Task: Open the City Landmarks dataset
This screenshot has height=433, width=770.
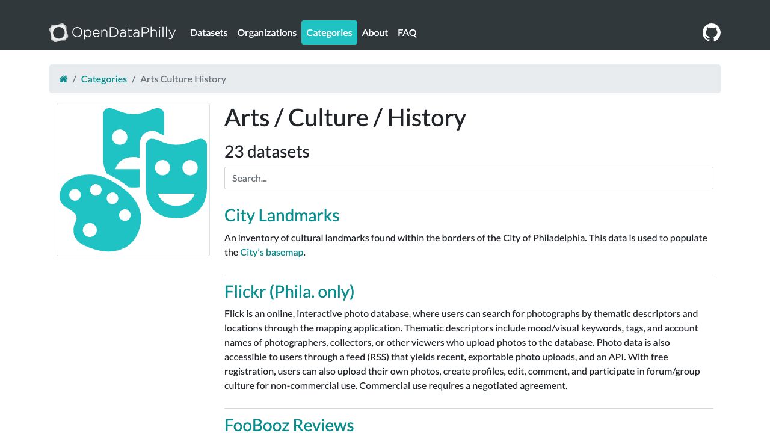Action: tap(282, 215)
